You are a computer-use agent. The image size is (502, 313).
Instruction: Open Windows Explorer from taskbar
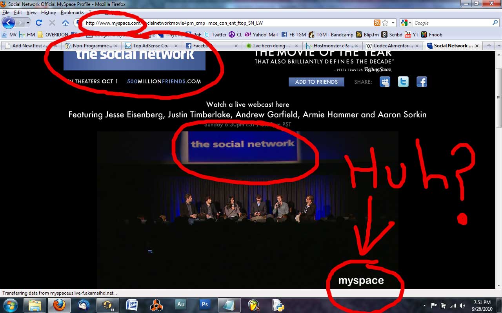click(35, 304)
